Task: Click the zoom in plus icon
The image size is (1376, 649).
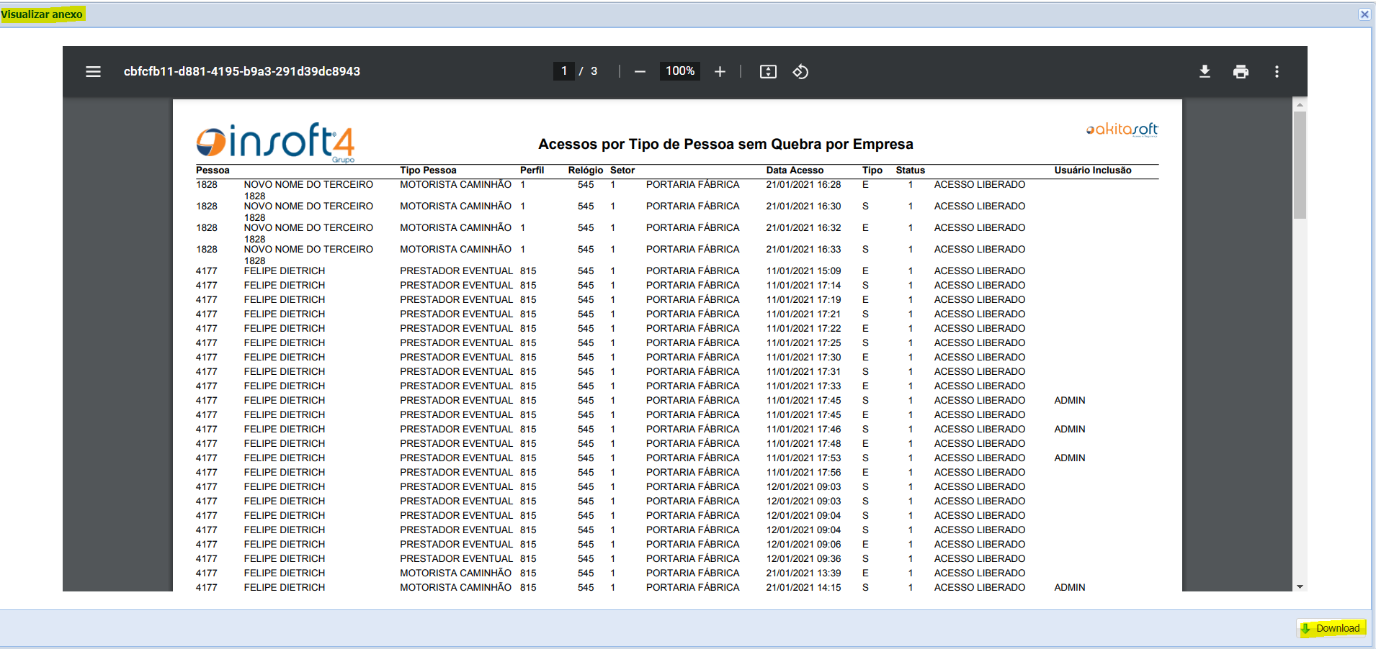Action: [720, 72]
